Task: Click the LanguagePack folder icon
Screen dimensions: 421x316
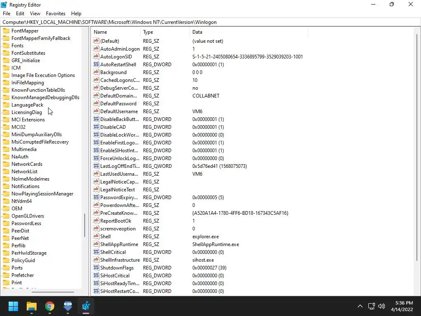Action: tap(6, 105)
